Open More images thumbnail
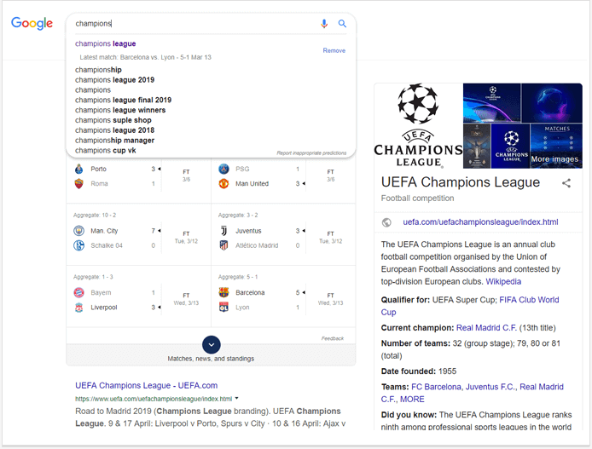592x449 pixels. (x=556, y=146)
